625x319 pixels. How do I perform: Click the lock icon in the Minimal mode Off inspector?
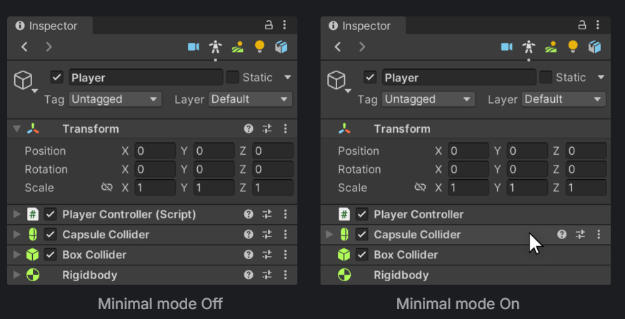[269, 25]
